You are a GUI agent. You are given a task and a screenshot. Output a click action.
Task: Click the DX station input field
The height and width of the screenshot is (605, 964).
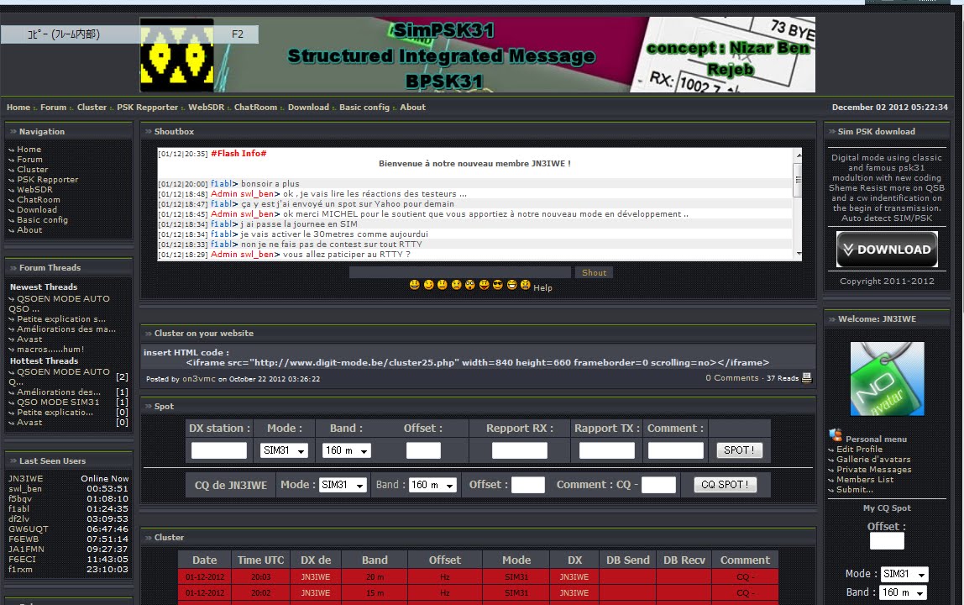click(219, 450)
